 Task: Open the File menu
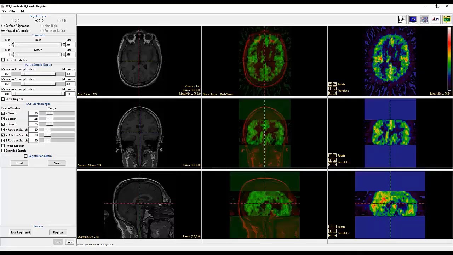pos(4,11)
